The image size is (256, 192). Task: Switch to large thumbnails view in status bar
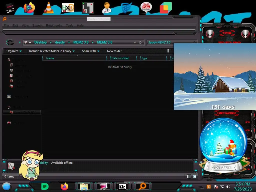coord(194,176)
